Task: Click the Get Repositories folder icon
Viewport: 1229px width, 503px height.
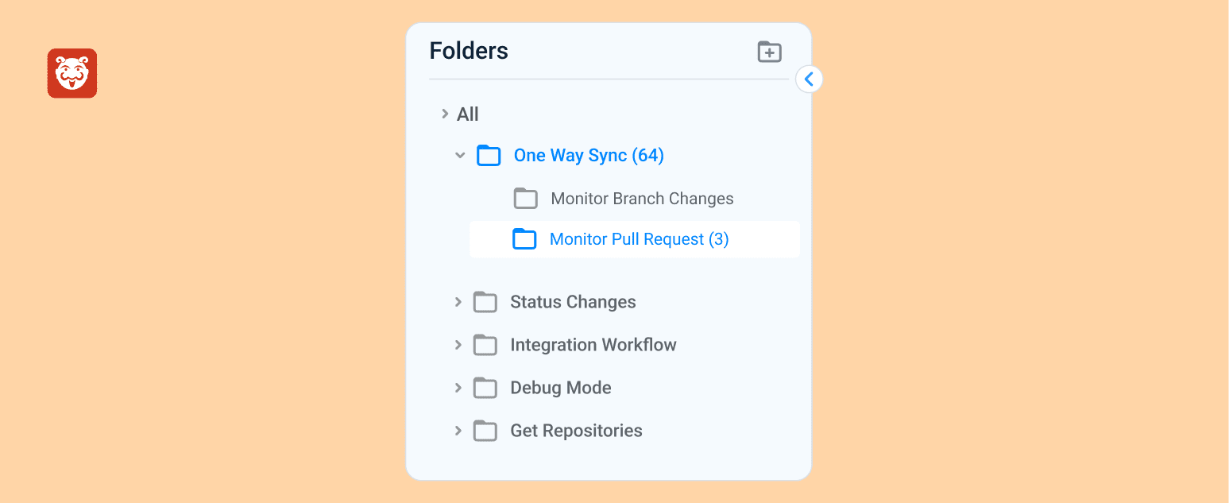Action: [x=485, y=431]
